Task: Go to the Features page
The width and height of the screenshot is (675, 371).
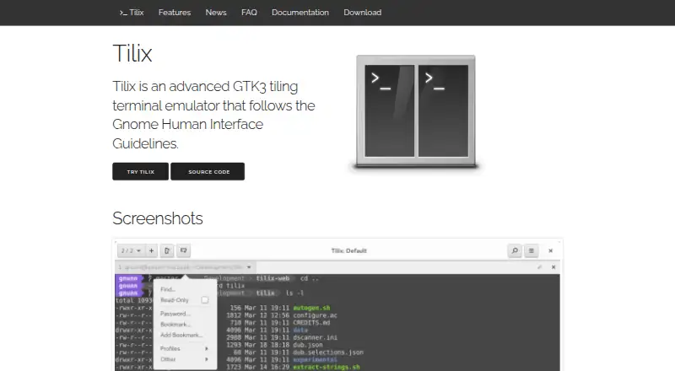Action: (175, 13)
